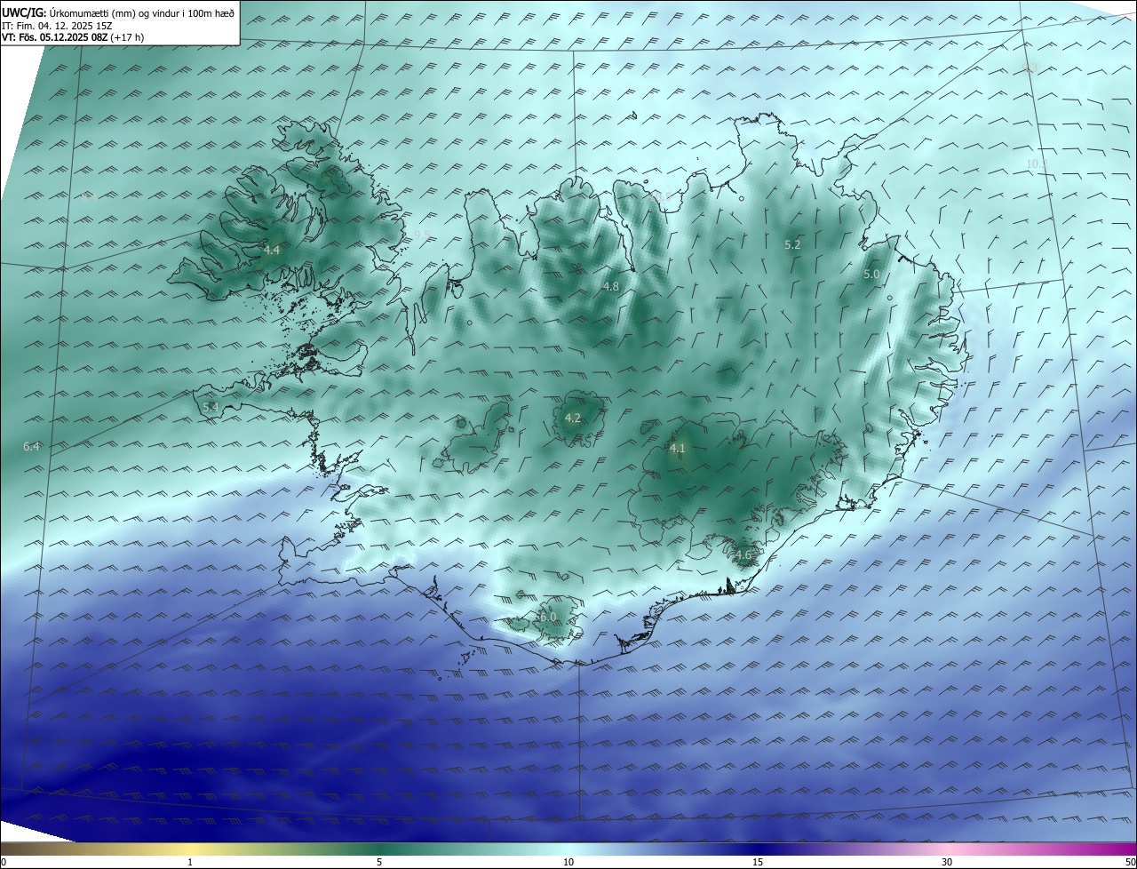Click the 4.6 value on the southeast coast
The width and height of the screenshot is (1137, 869).
point(743,554)
